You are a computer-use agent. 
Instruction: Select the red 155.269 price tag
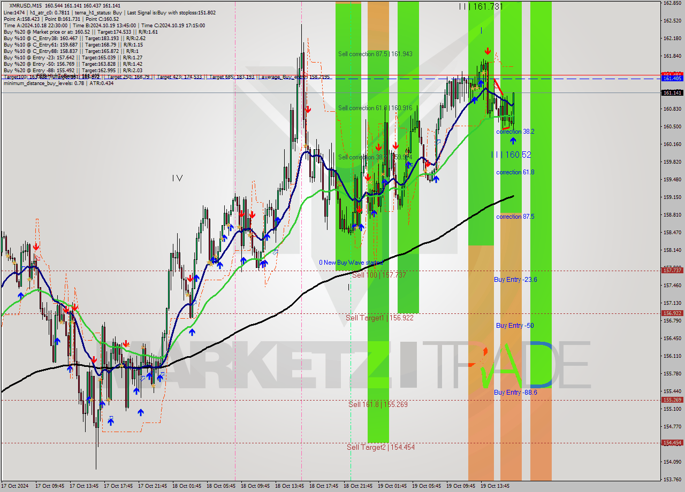point(672,400)
